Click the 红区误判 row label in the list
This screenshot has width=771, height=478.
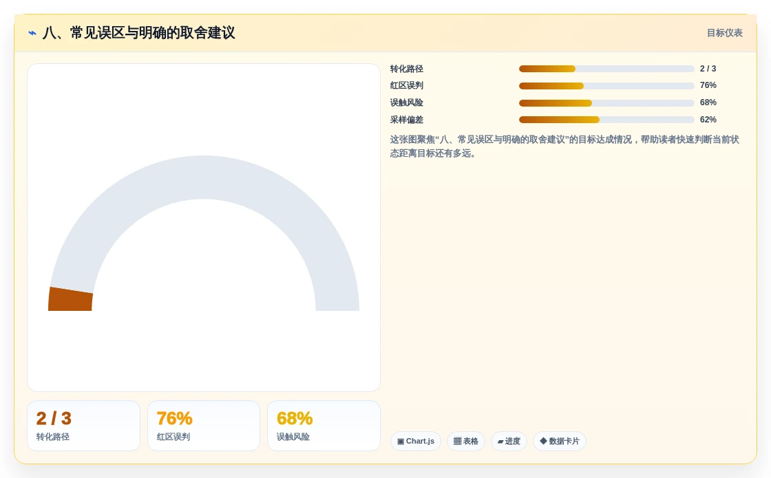407,85
